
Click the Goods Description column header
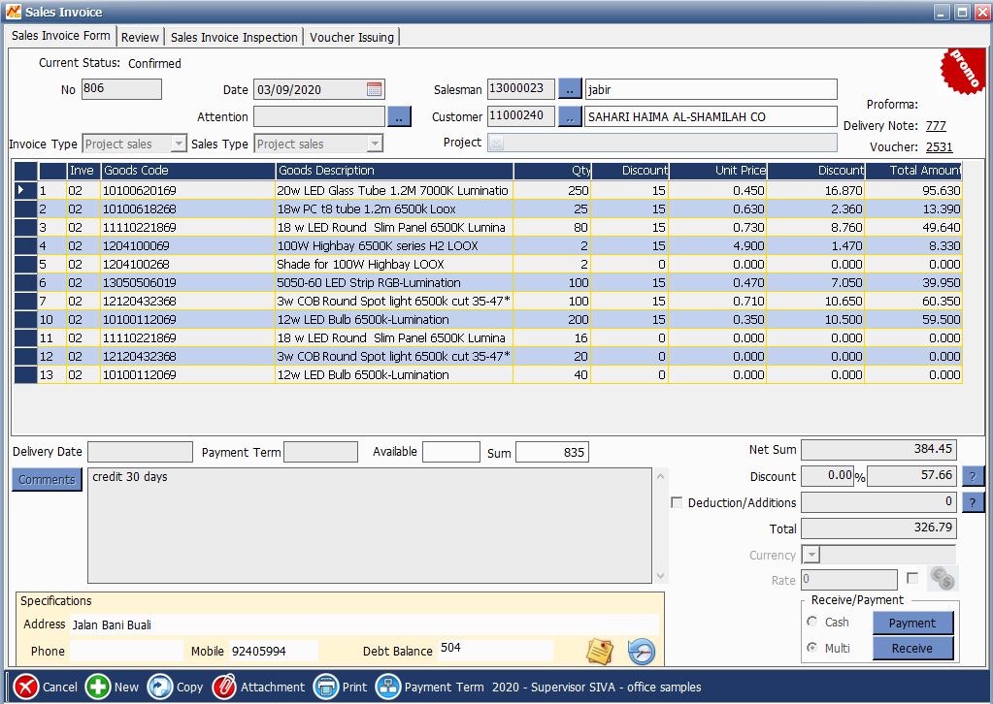coord(394,171)
